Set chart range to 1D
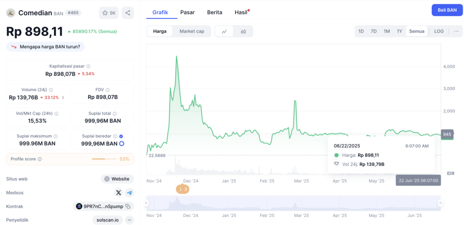The image size is (464, 225). point(361,31)
